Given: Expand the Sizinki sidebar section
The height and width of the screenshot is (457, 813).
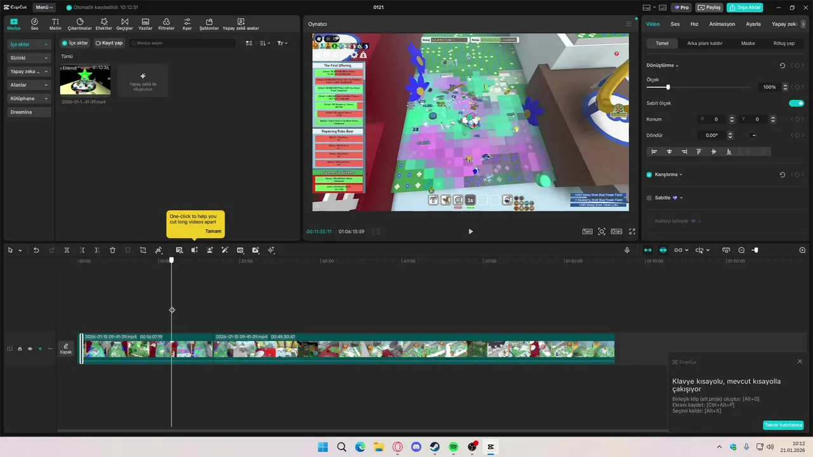Looking at the screenshot, I should [29, 58].
